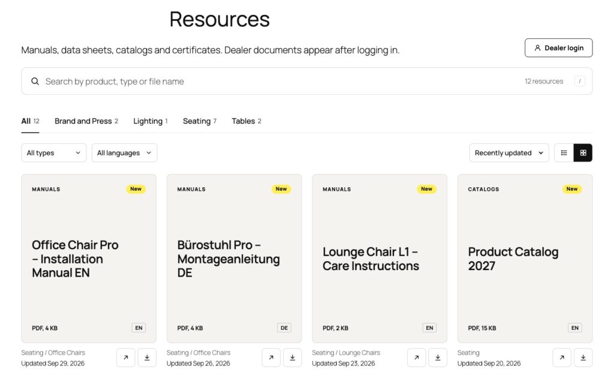
Task: Click the search magnifier icon
Action: (x=35, y=81)
